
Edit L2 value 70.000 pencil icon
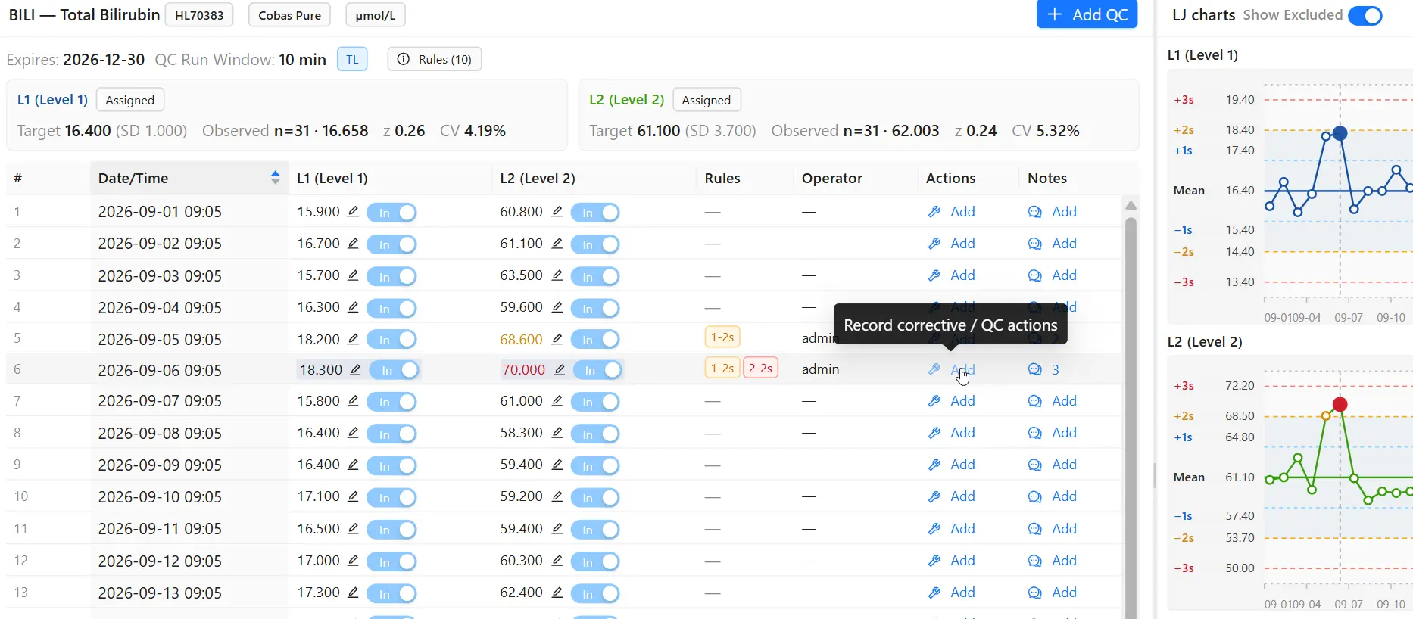point(560,370)
